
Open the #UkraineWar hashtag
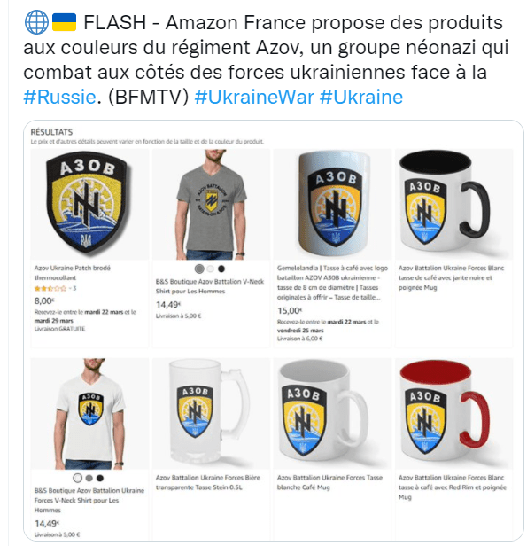click(x=254, y=97)
